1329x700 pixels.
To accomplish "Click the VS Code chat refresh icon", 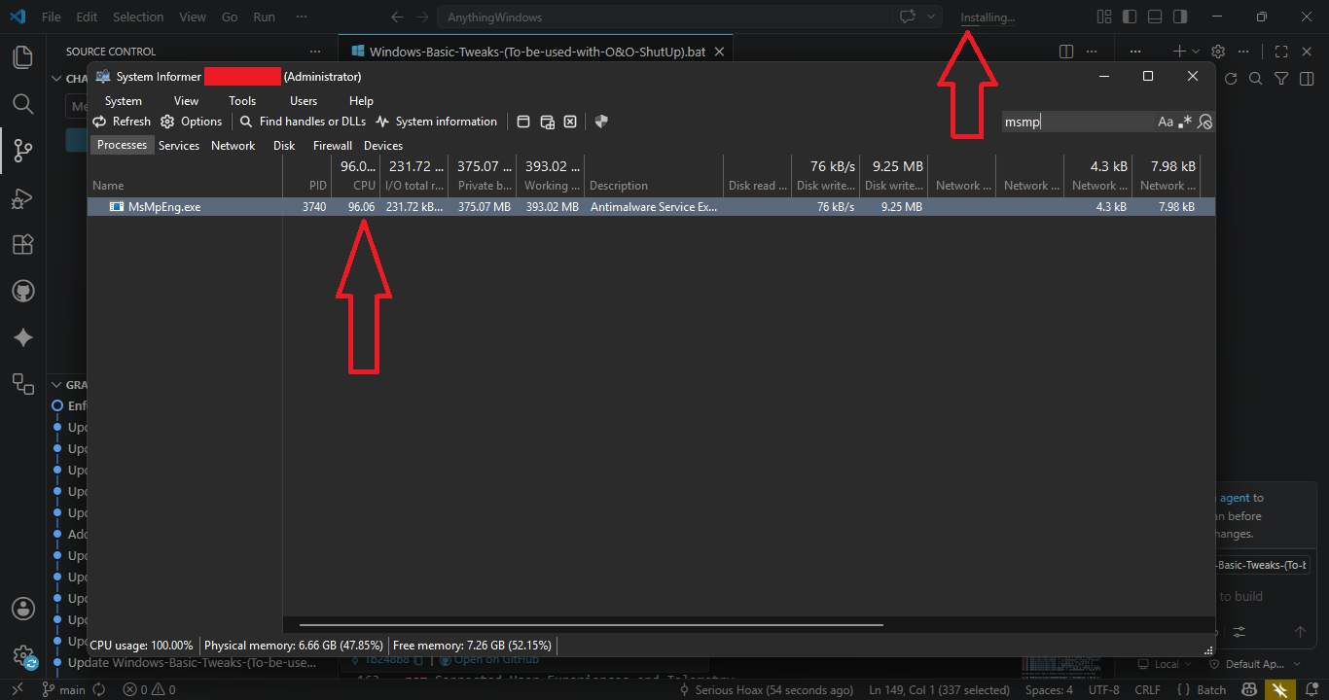I will click(1231, 79).
